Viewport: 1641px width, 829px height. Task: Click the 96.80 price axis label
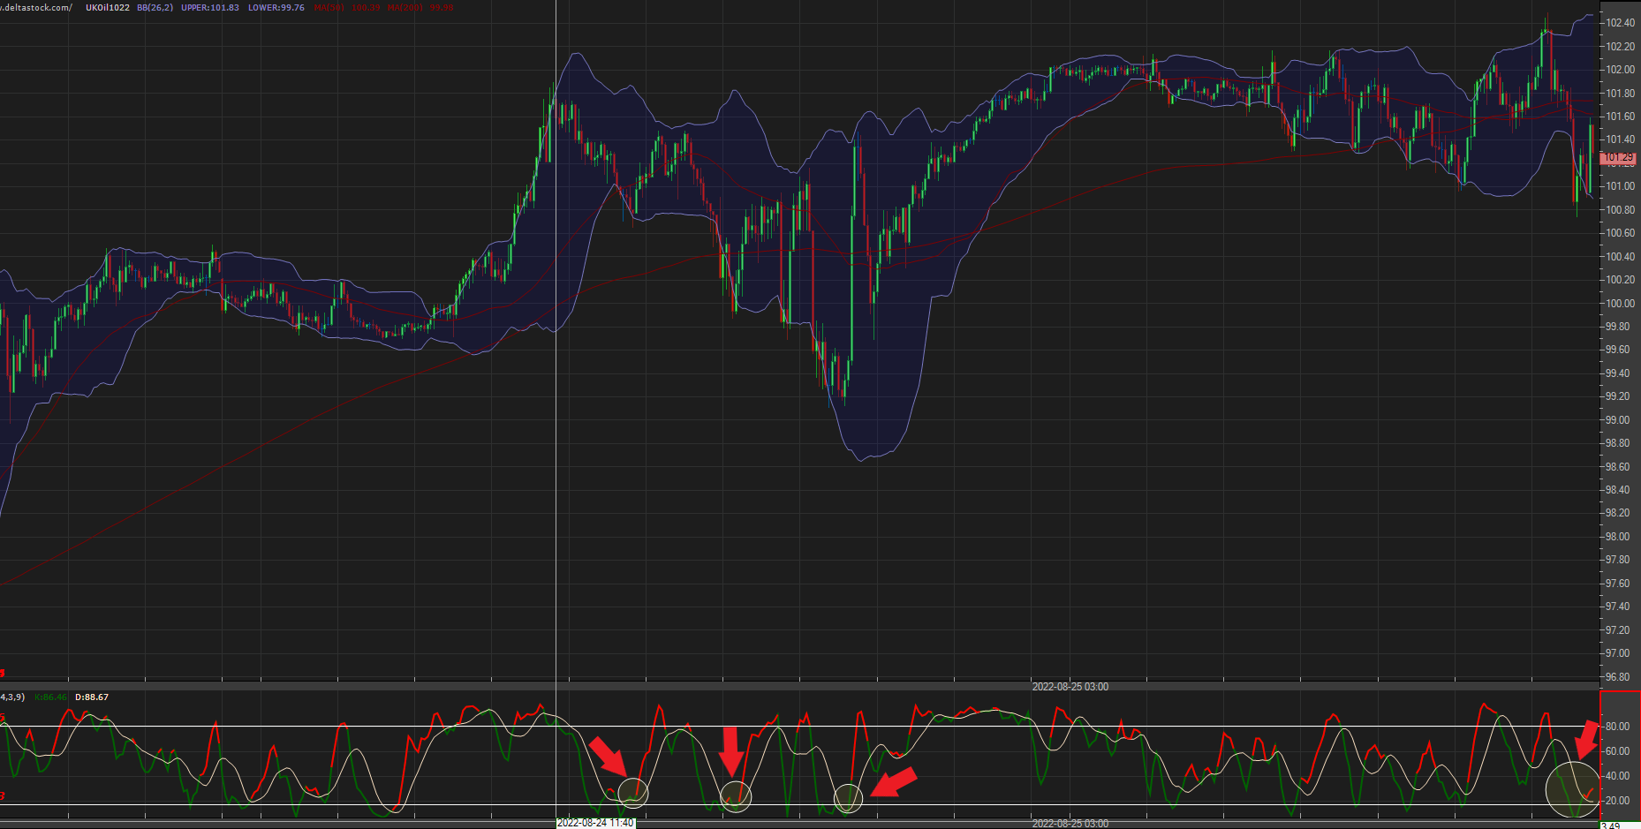point(1618,677)
